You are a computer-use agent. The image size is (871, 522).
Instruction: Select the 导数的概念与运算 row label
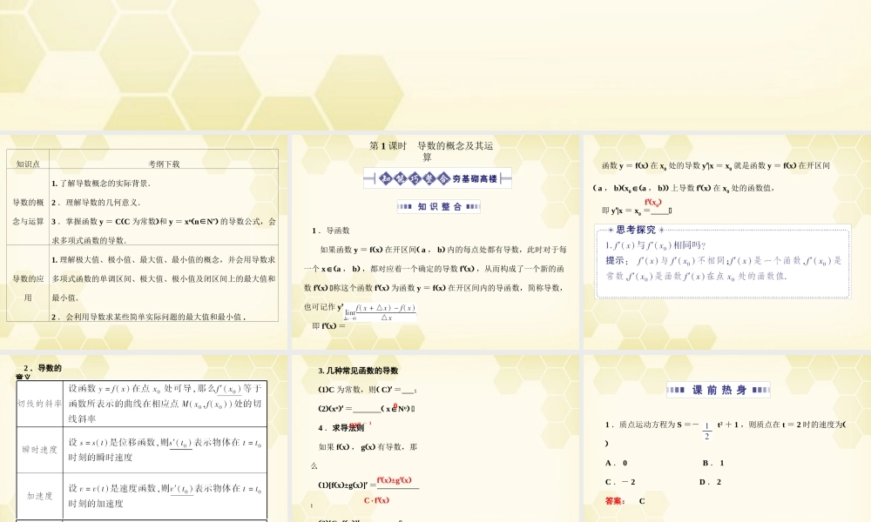[28, 212]
